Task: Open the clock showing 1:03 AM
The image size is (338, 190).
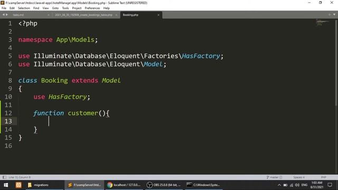Action: (317, 185)
